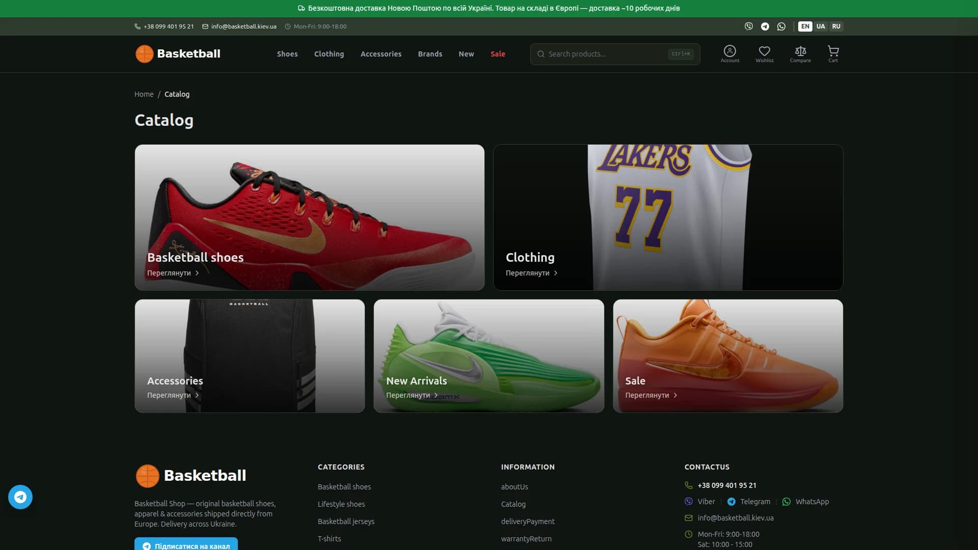Click the Ctrl+K shortcut badge

[681, 54]
